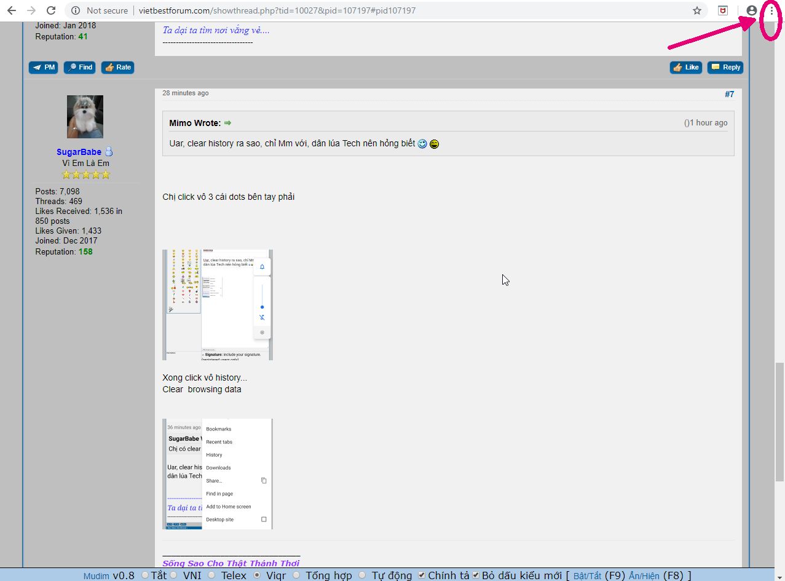Enlarge the first attached screenshot thumbnail
This screenshot has height=581, width=785.
click(x=218, y=304)
